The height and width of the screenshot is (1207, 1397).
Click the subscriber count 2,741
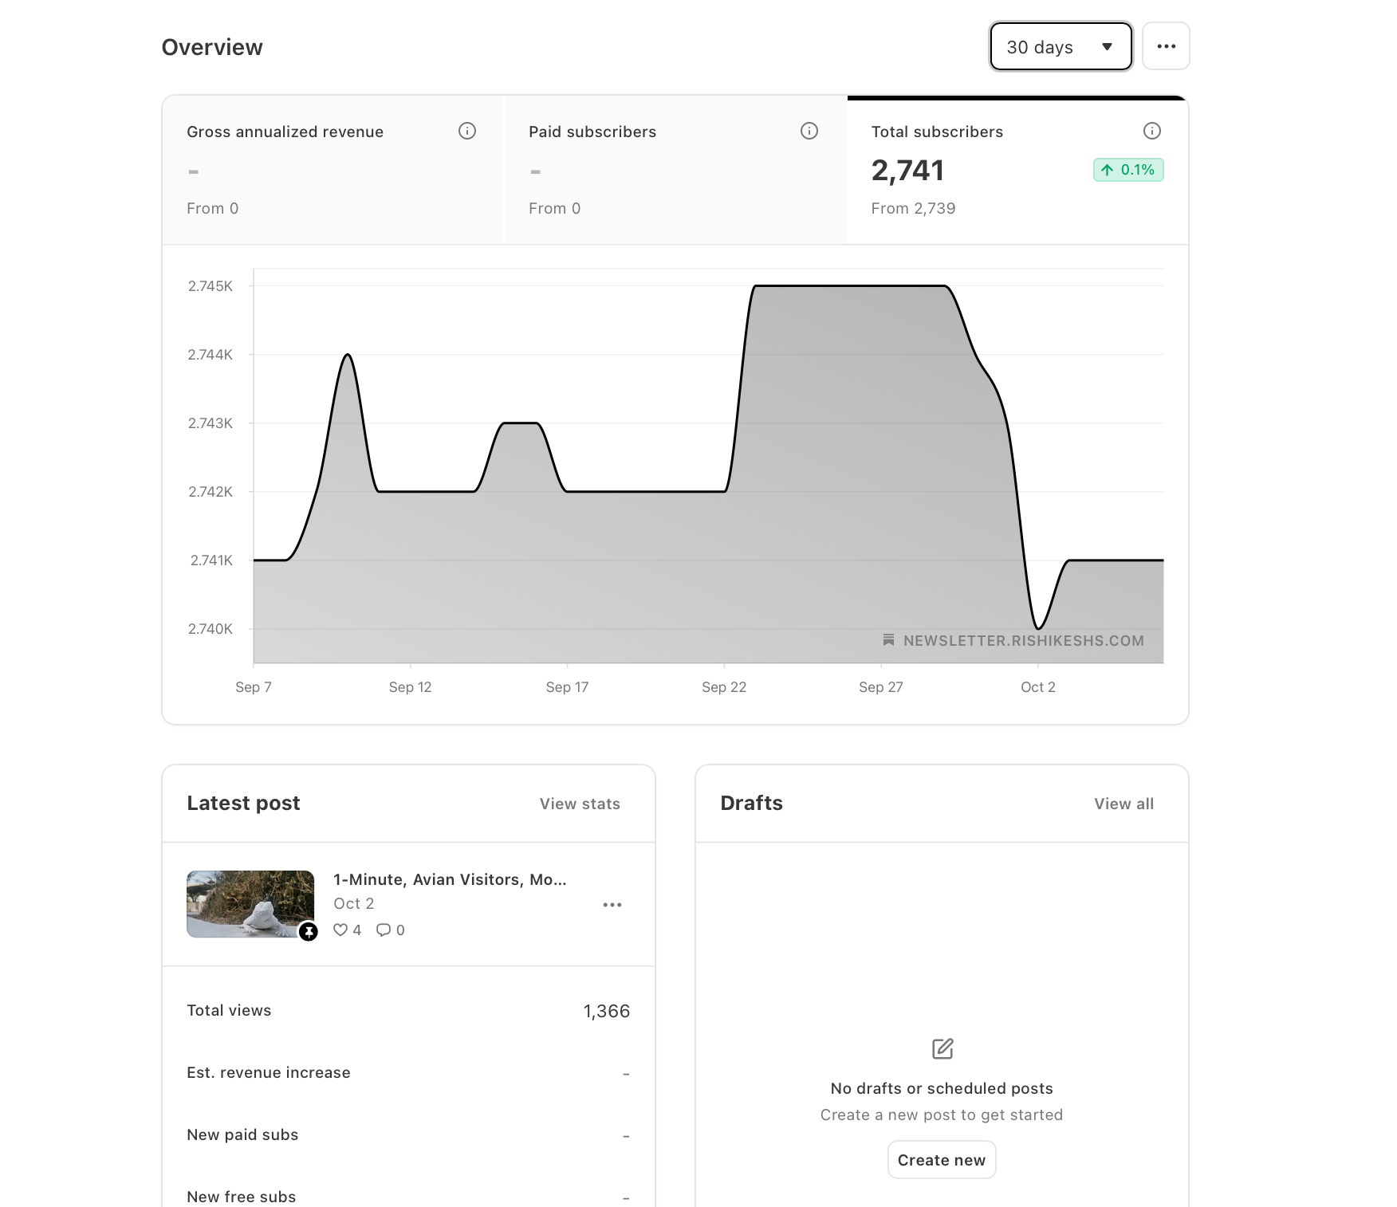coord(907,170)
